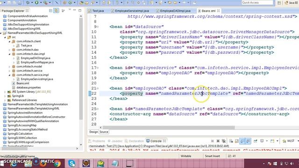Expand Referenced Libraries node

5,100
